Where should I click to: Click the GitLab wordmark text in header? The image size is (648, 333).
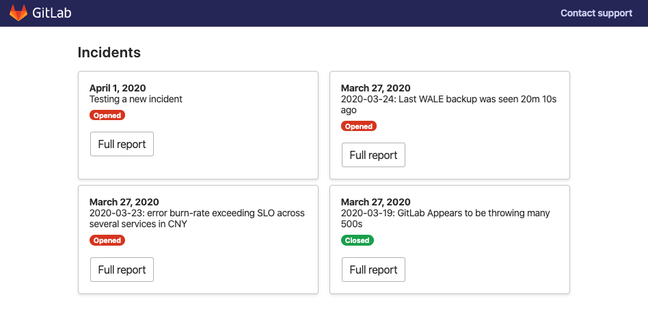tap(52, 13)
